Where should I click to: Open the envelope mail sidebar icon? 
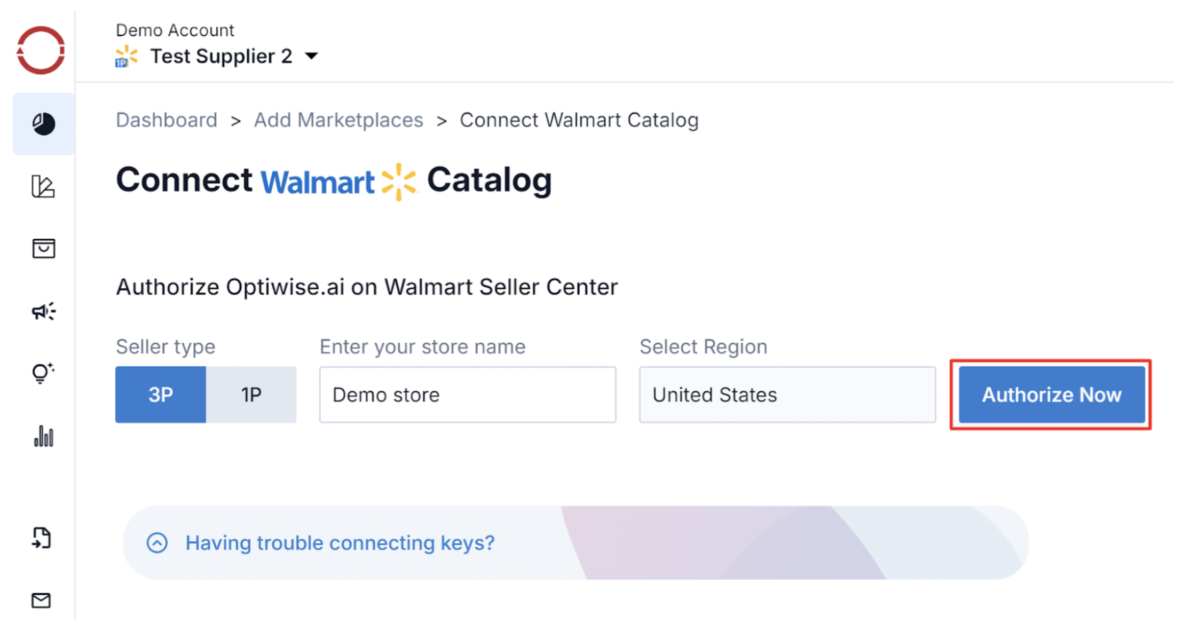click(x=41, y=601)
